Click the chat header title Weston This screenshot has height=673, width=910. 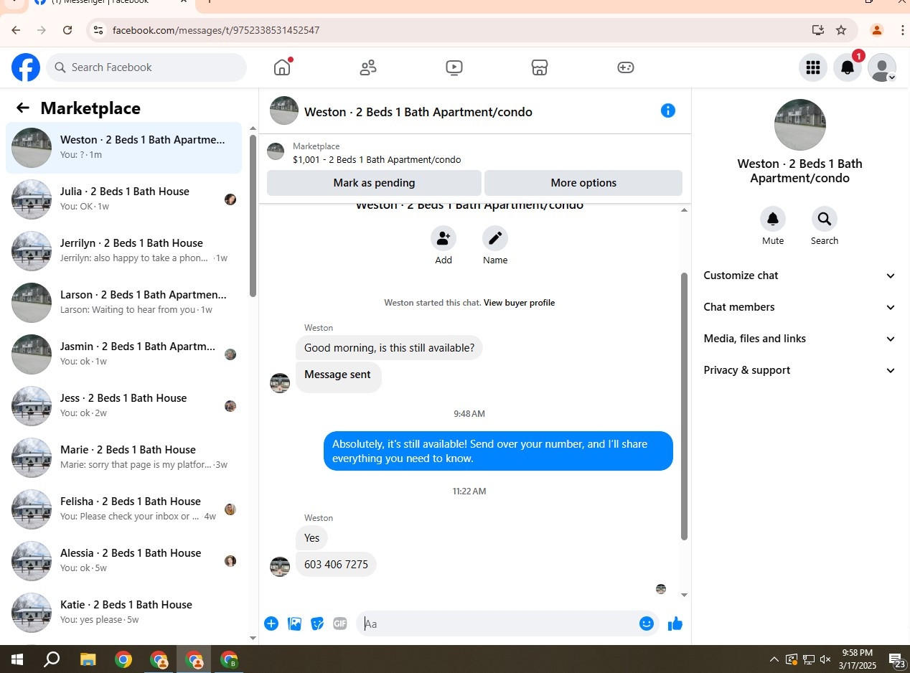(x=418, y=112)
